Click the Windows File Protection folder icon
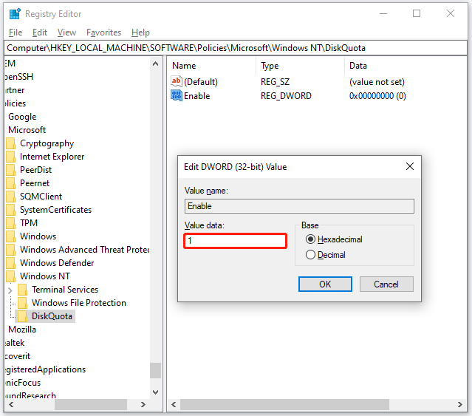 [x=23, y=302]
